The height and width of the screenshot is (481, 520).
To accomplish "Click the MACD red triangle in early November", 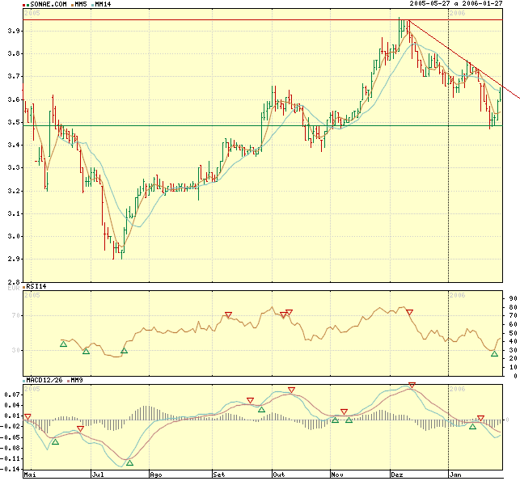I will [344, 411].
